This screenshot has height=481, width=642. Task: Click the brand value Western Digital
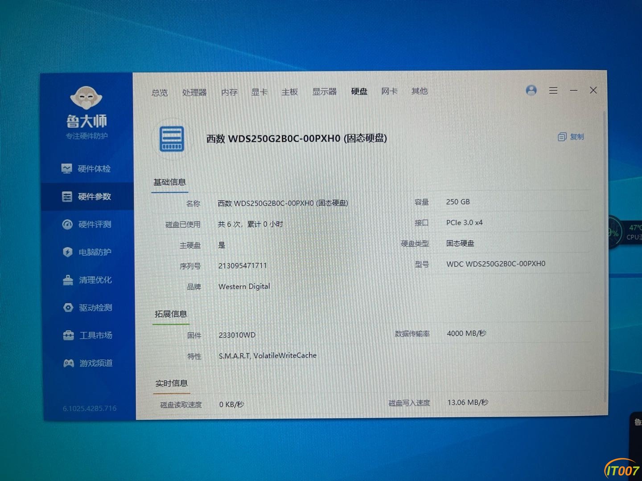pos(244,286)
